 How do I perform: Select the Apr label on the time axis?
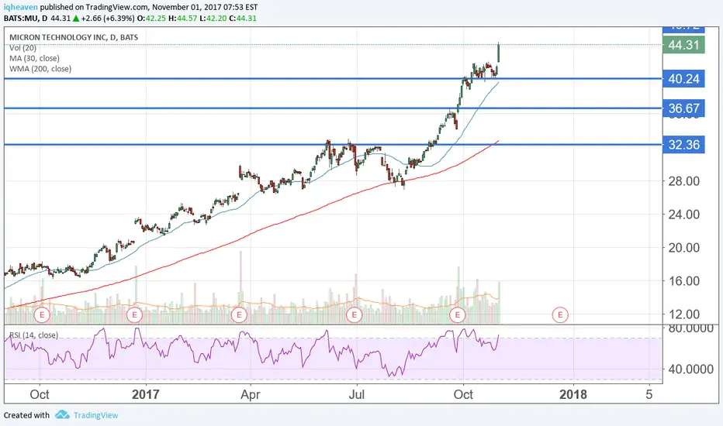coord(251,395)
